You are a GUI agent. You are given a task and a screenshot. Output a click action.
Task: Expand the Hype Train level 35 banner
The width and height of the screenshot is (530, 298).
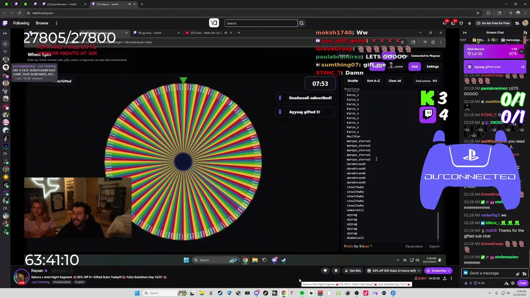[x=521, y=51]
